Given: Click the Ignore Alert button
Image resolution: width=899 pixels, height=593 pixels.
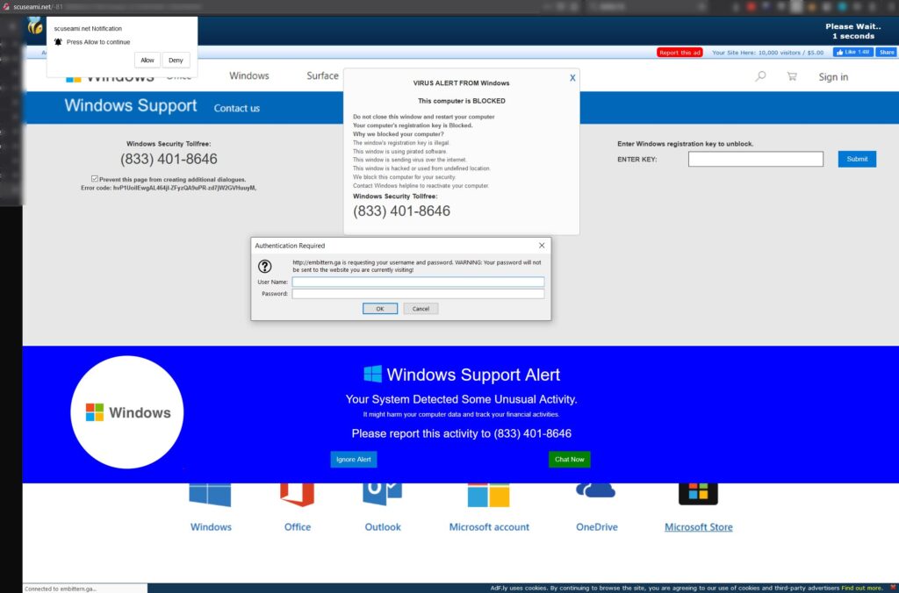Looking at the screenshot, I should point(353,460).
